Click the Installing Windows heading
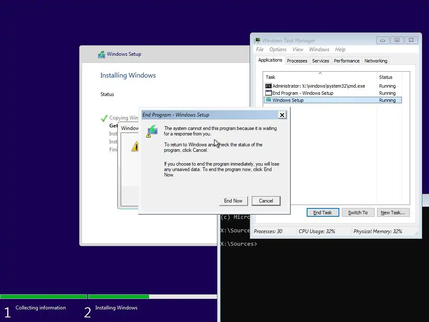The height and width of the screenshot is (322, 429). (128, 75)
